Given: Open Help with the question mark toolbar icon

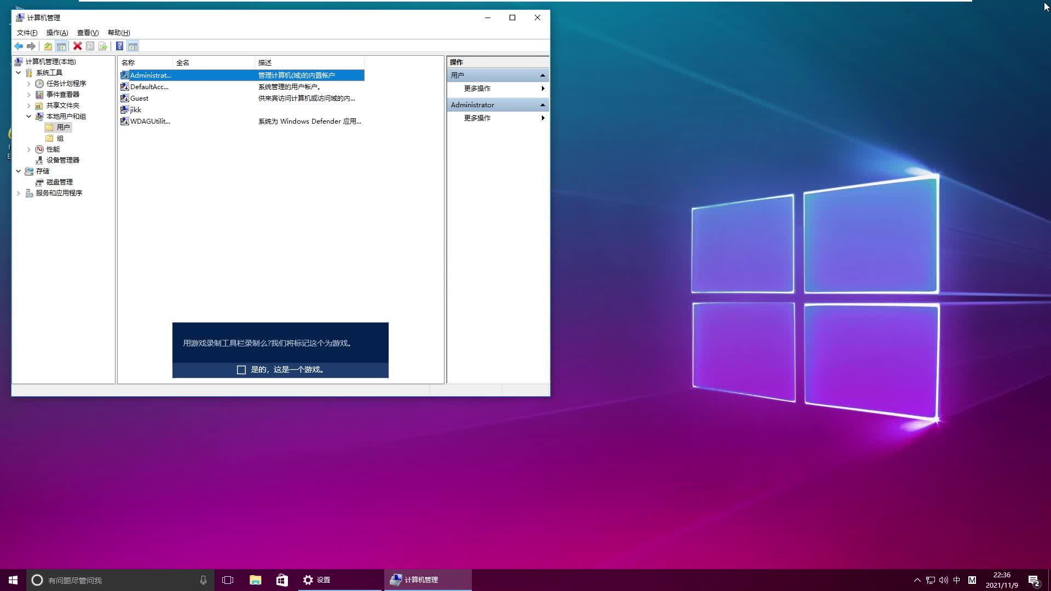Looking at the screenshot, I should (x=120, y=46).
